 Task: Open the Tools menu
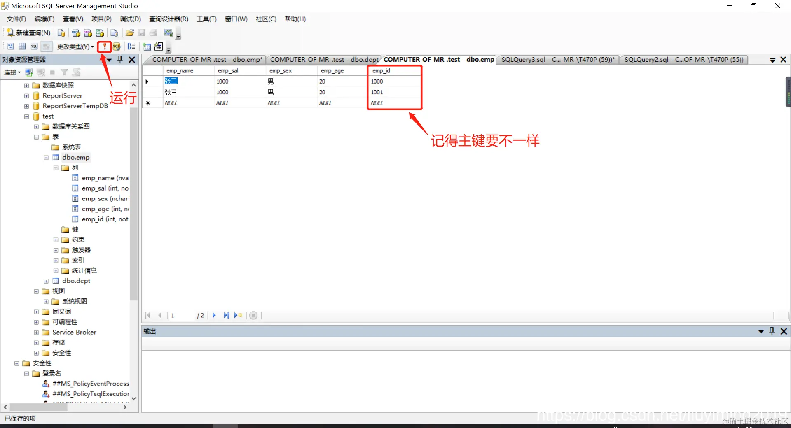pos(206,19)
